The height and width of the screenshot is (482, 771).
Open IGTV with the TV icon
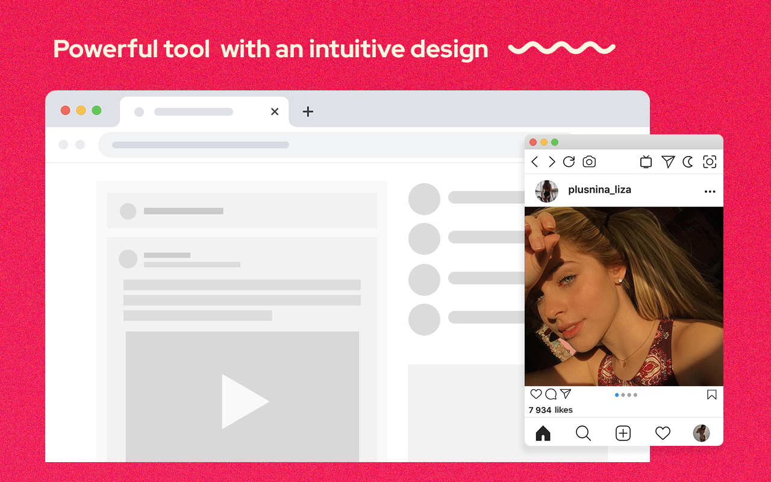tap(646, 161)
